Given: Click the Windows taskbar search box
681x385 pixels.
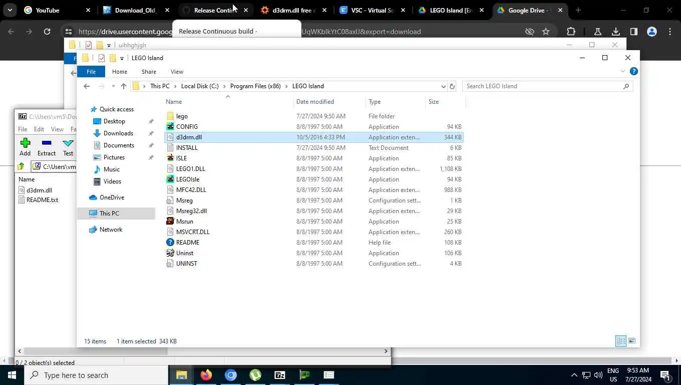Looking at the screenshot, I should click(x=96, y=375).
